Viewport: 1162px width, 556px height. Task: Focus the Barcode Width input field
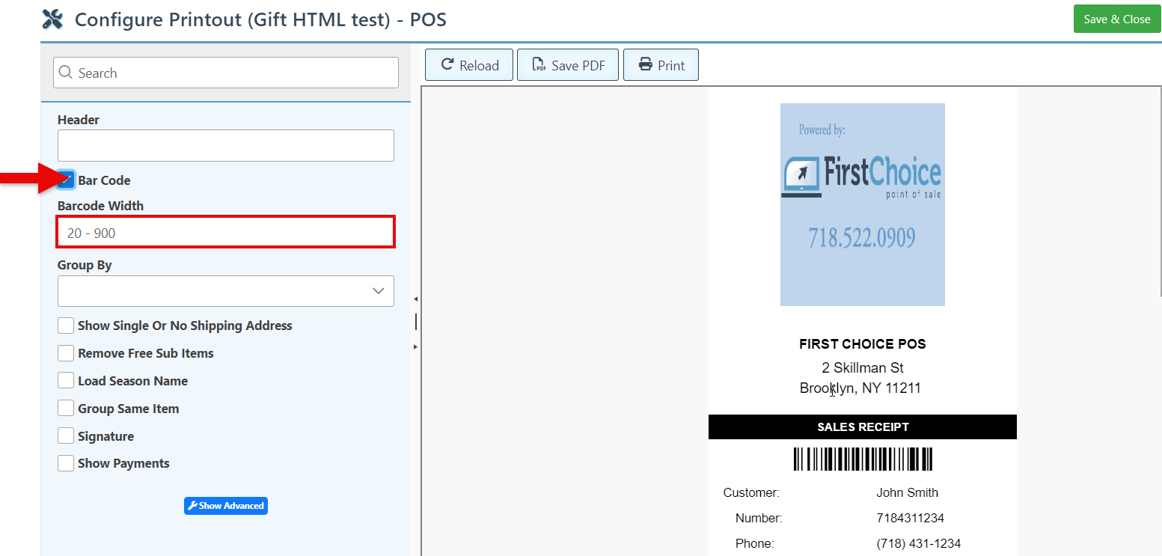click(x=225, y=233)
